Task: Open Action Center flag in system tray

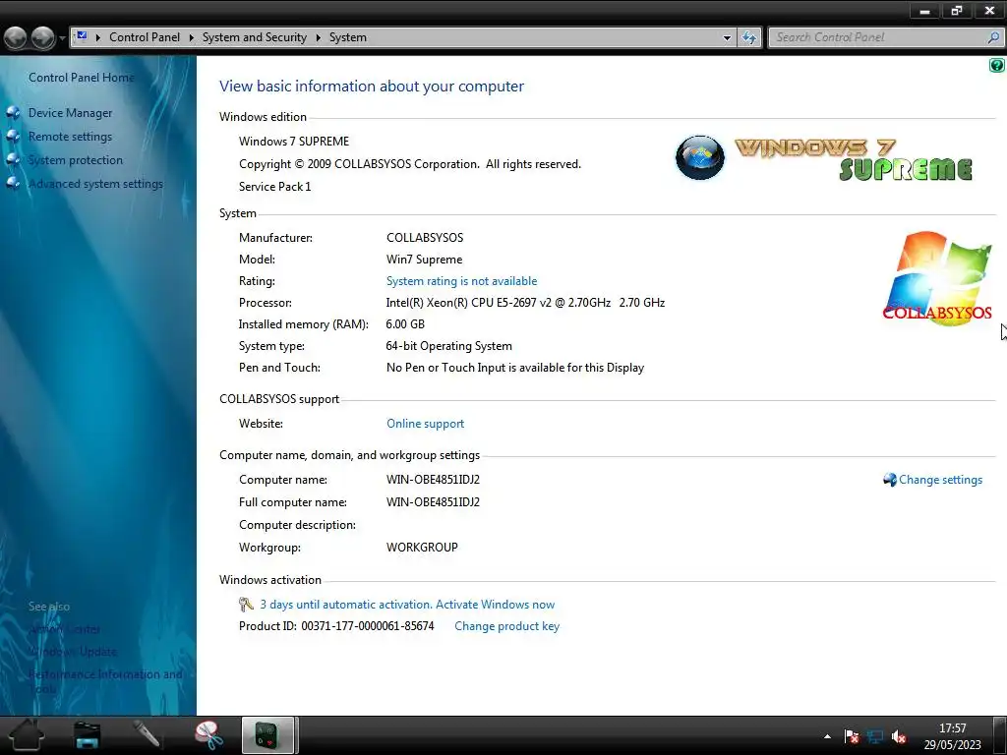Action: 852,736
